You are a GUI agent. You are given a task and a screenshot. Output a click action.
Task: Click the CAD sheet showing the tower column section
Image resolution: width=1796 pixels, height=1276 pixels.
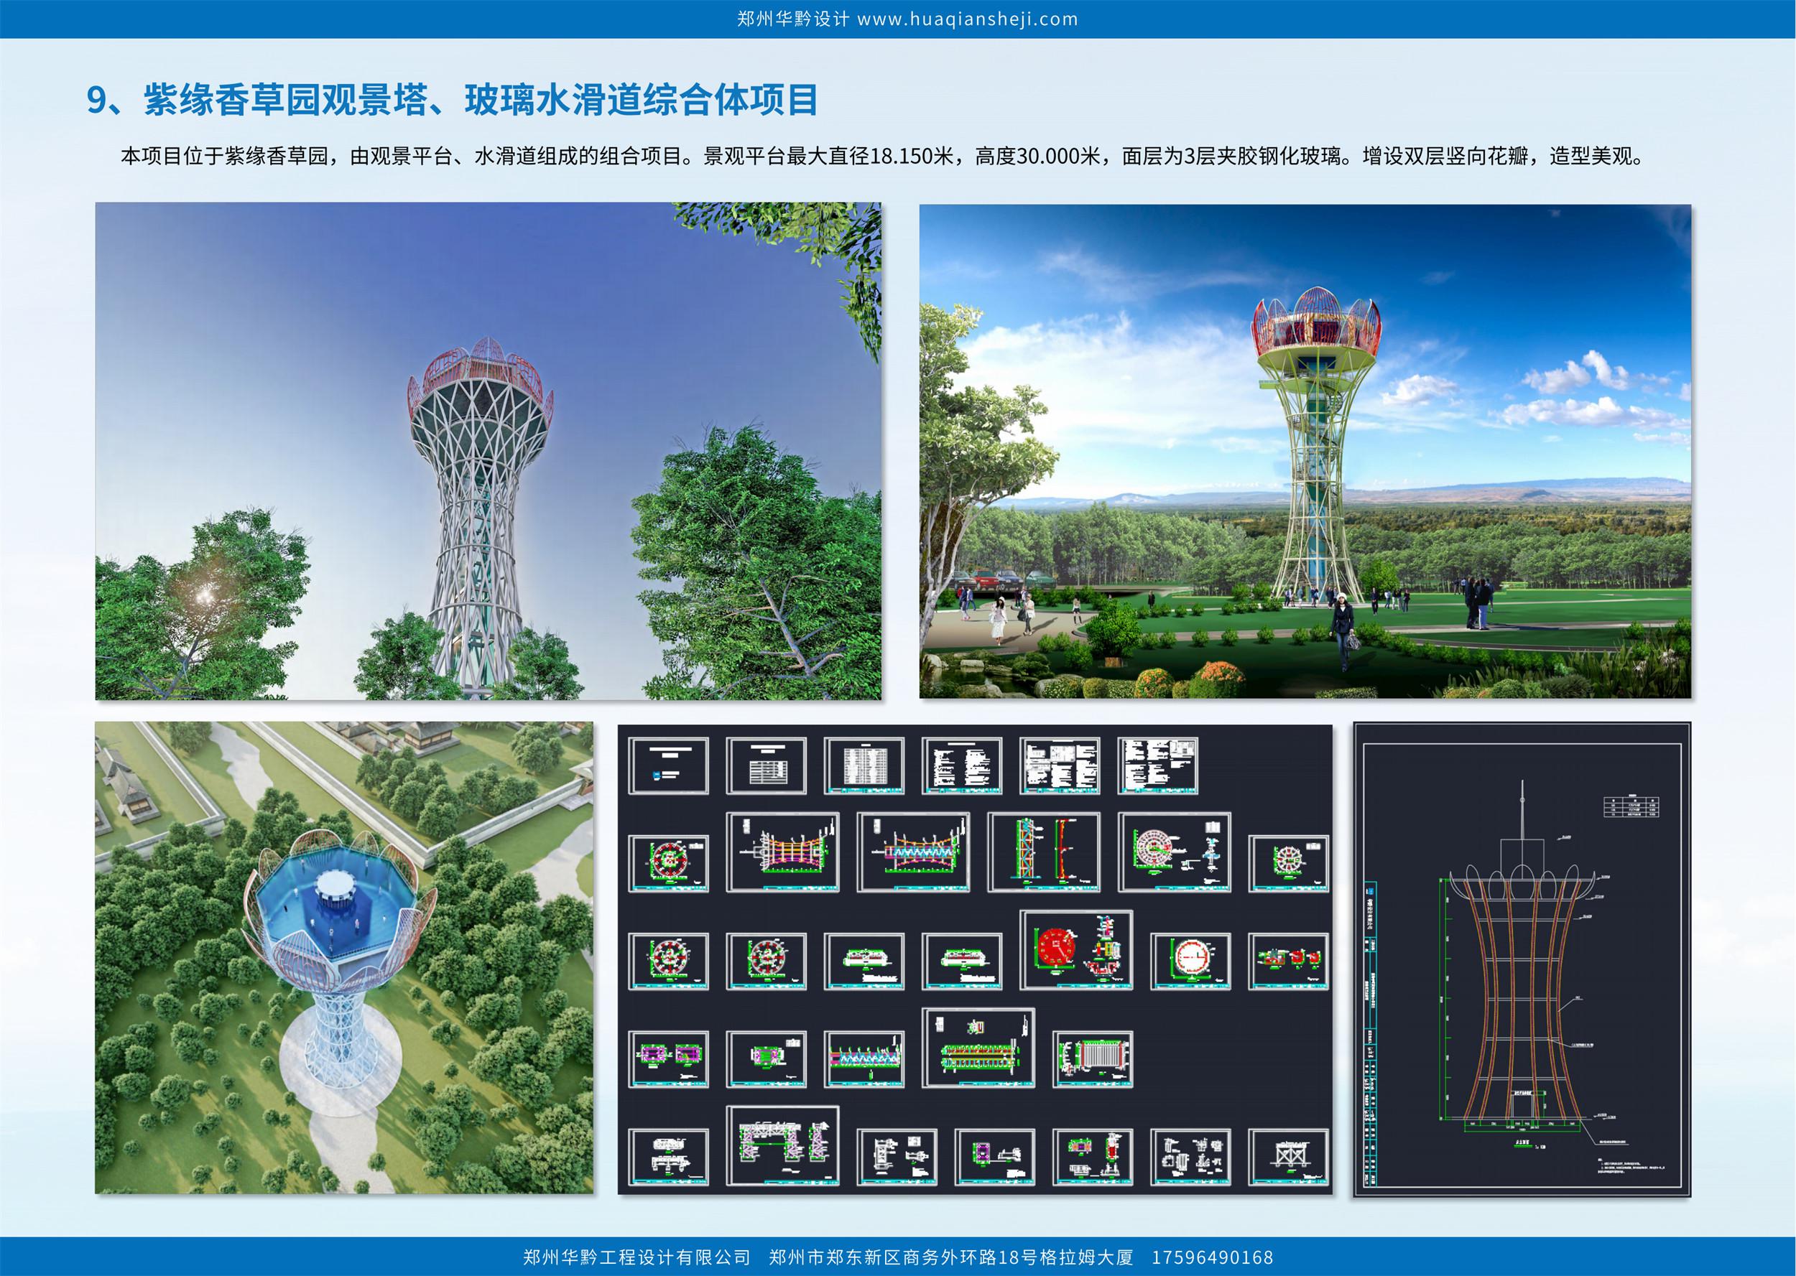point(1043,852)
